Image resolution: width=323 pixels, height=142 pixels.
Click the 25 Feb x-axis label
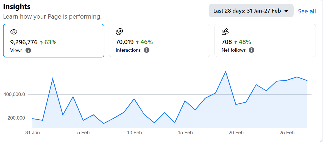(x=287, y=133)
